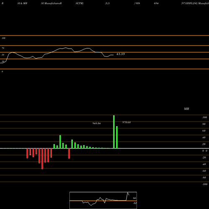
Task: Click the RSI axis label 30
Action: [x=3, y=61]
